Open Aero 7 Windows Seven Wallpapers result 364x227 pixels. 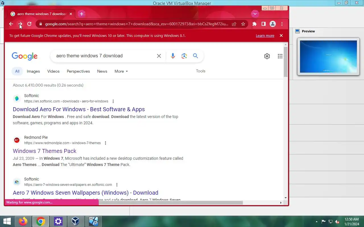86,193
